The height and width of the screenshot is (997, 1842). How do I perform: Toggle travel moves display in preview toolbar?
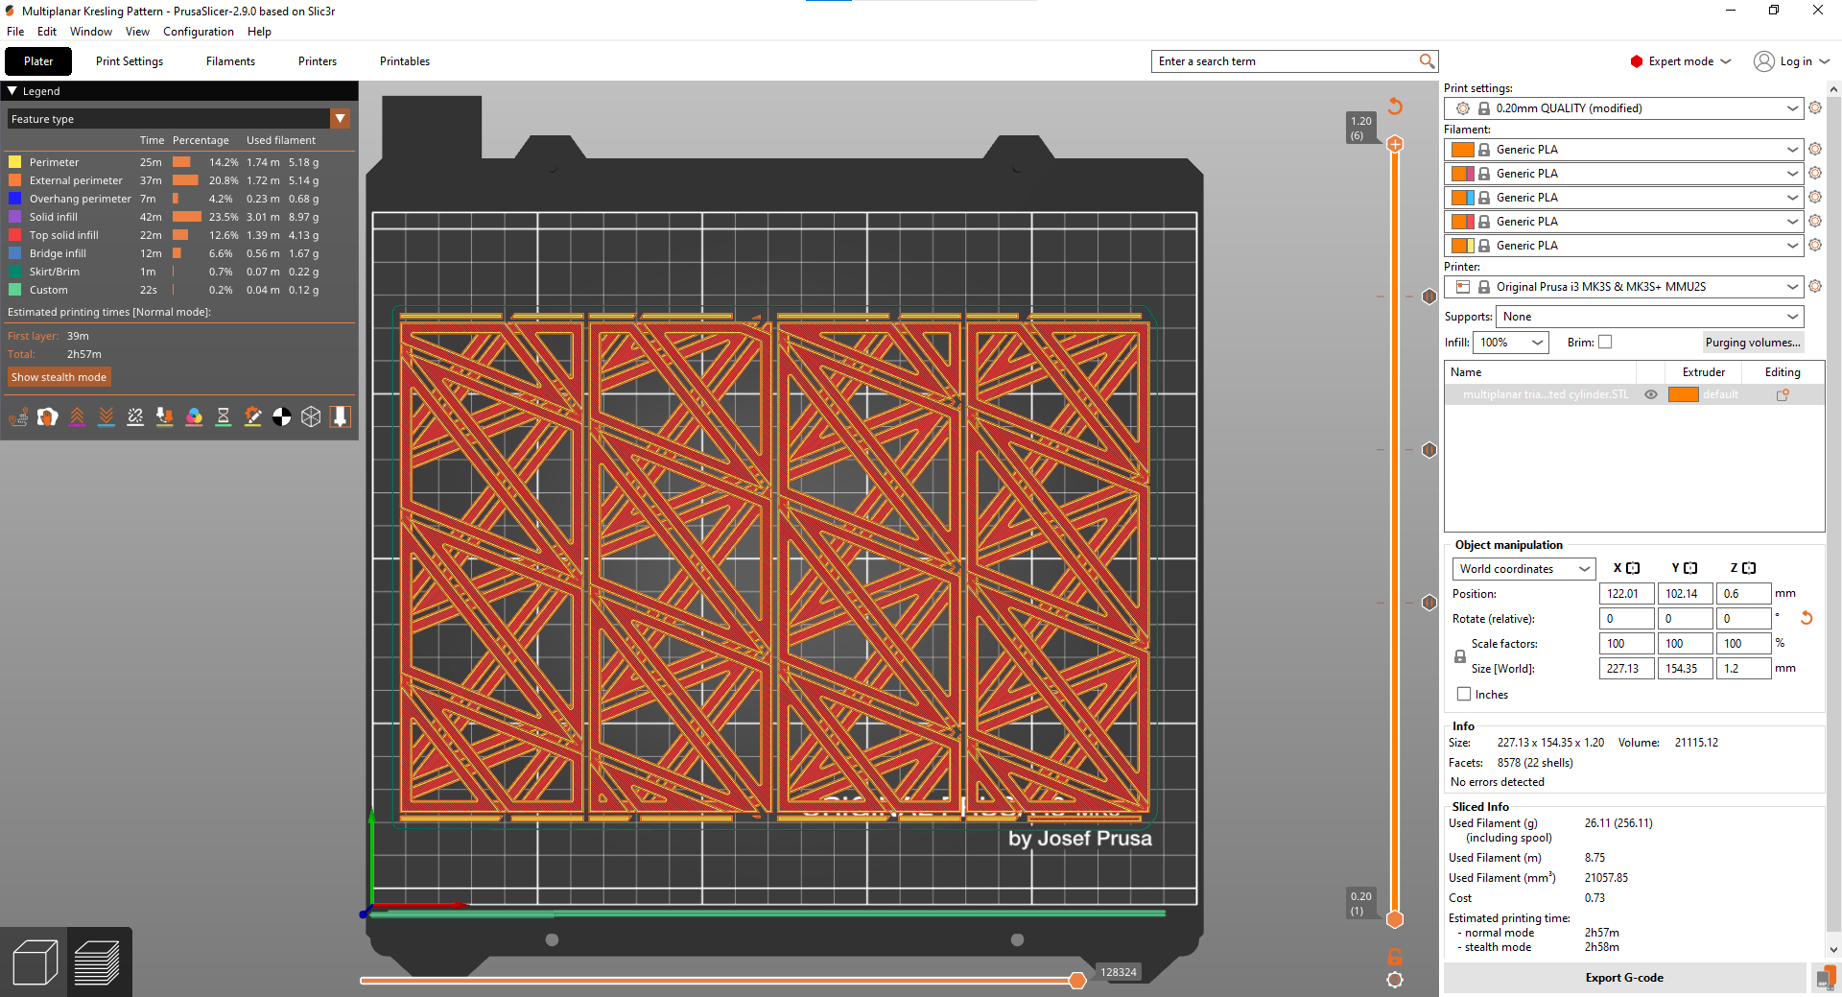(17, 416)
